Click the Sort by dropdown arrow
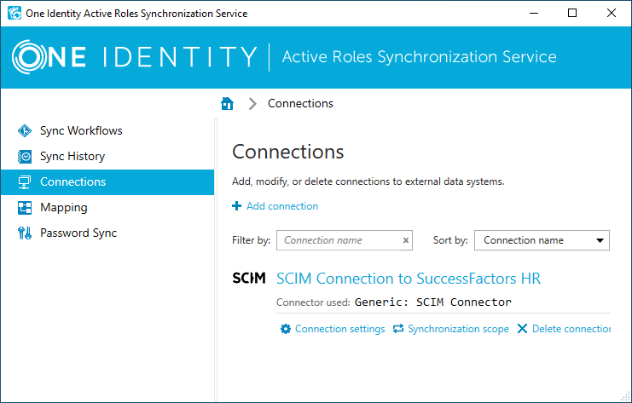This screenshot has width=632, height=403. click(600, 241)
